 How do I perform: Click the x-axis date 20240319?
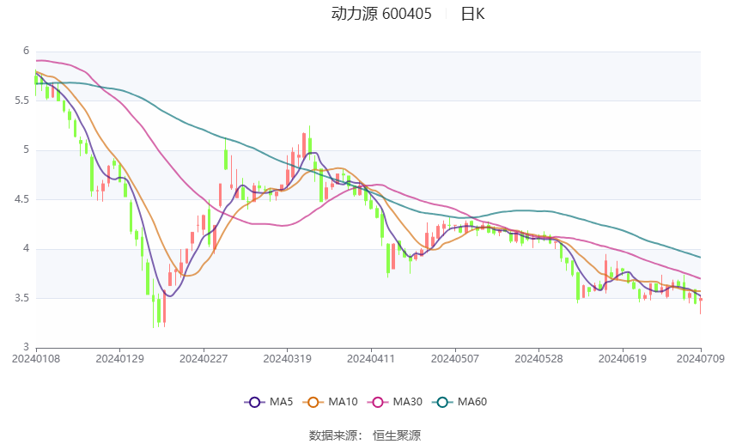(287, 359)
